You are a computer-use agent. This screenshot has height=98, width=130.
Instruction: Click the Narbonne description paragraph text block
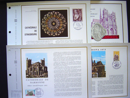(x=68, y=74)
